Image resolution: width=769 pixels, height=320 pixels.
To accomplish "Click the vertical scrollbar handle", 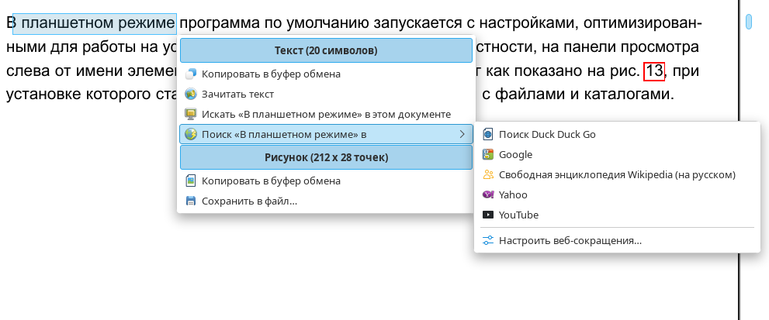I will pos(749,21).
